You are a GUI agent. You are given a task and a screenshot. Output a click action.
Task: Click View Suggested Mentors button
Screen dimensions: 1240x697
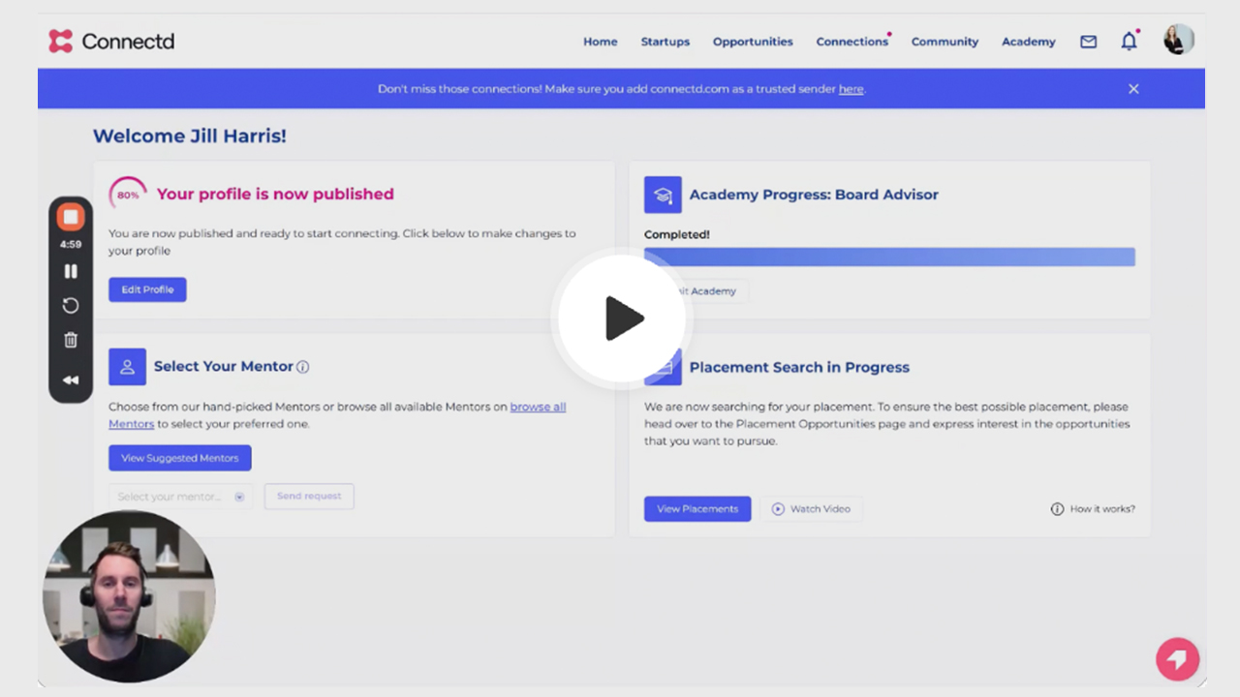pyautogui.click(x=179, y=458)
